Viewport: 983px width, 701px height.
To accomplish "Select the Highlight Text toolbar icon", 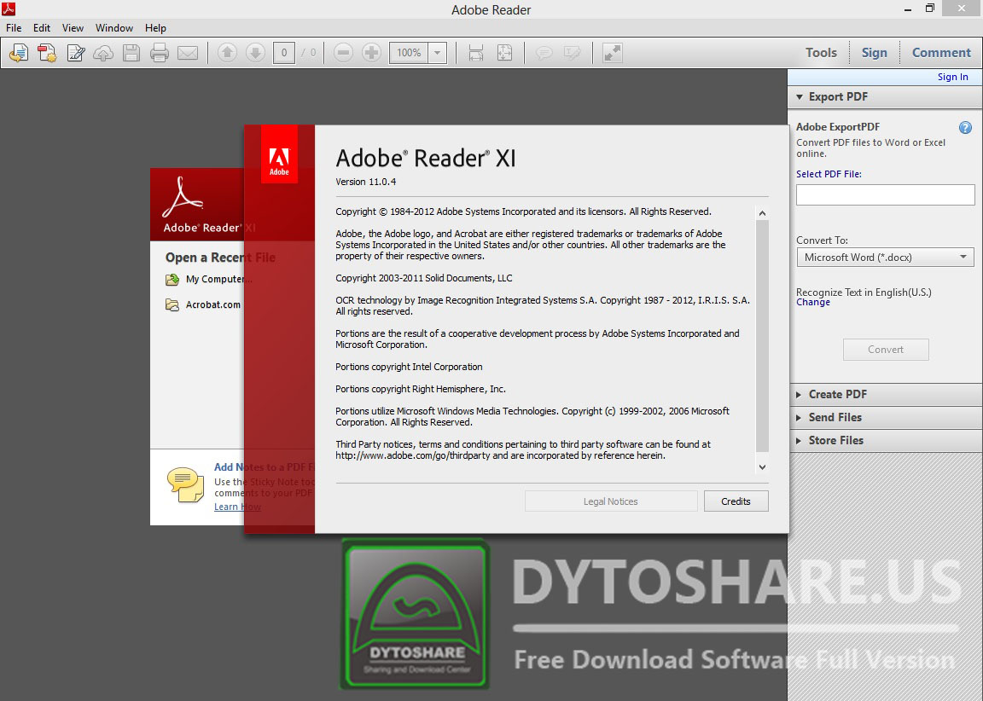I will pos(572,53).
